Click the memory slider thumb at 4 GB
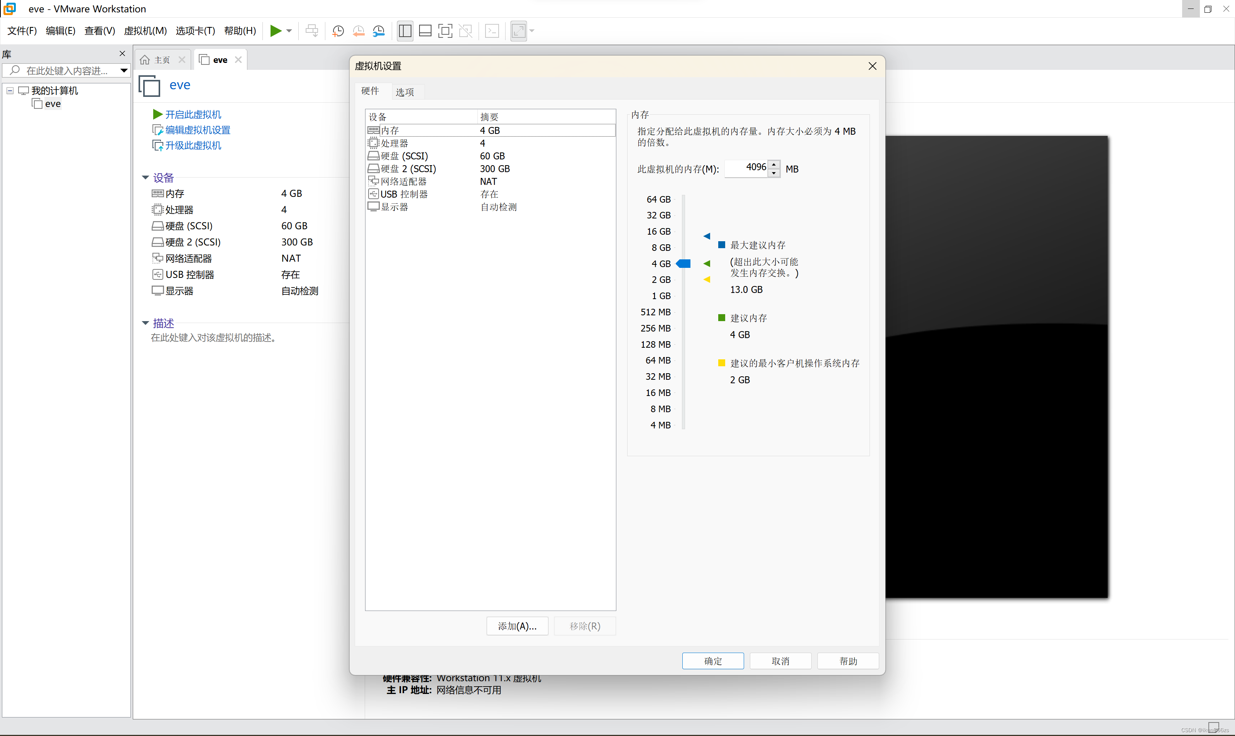Image resolution: width=1235 pixels, height=736 pixels. click(683, 264)
